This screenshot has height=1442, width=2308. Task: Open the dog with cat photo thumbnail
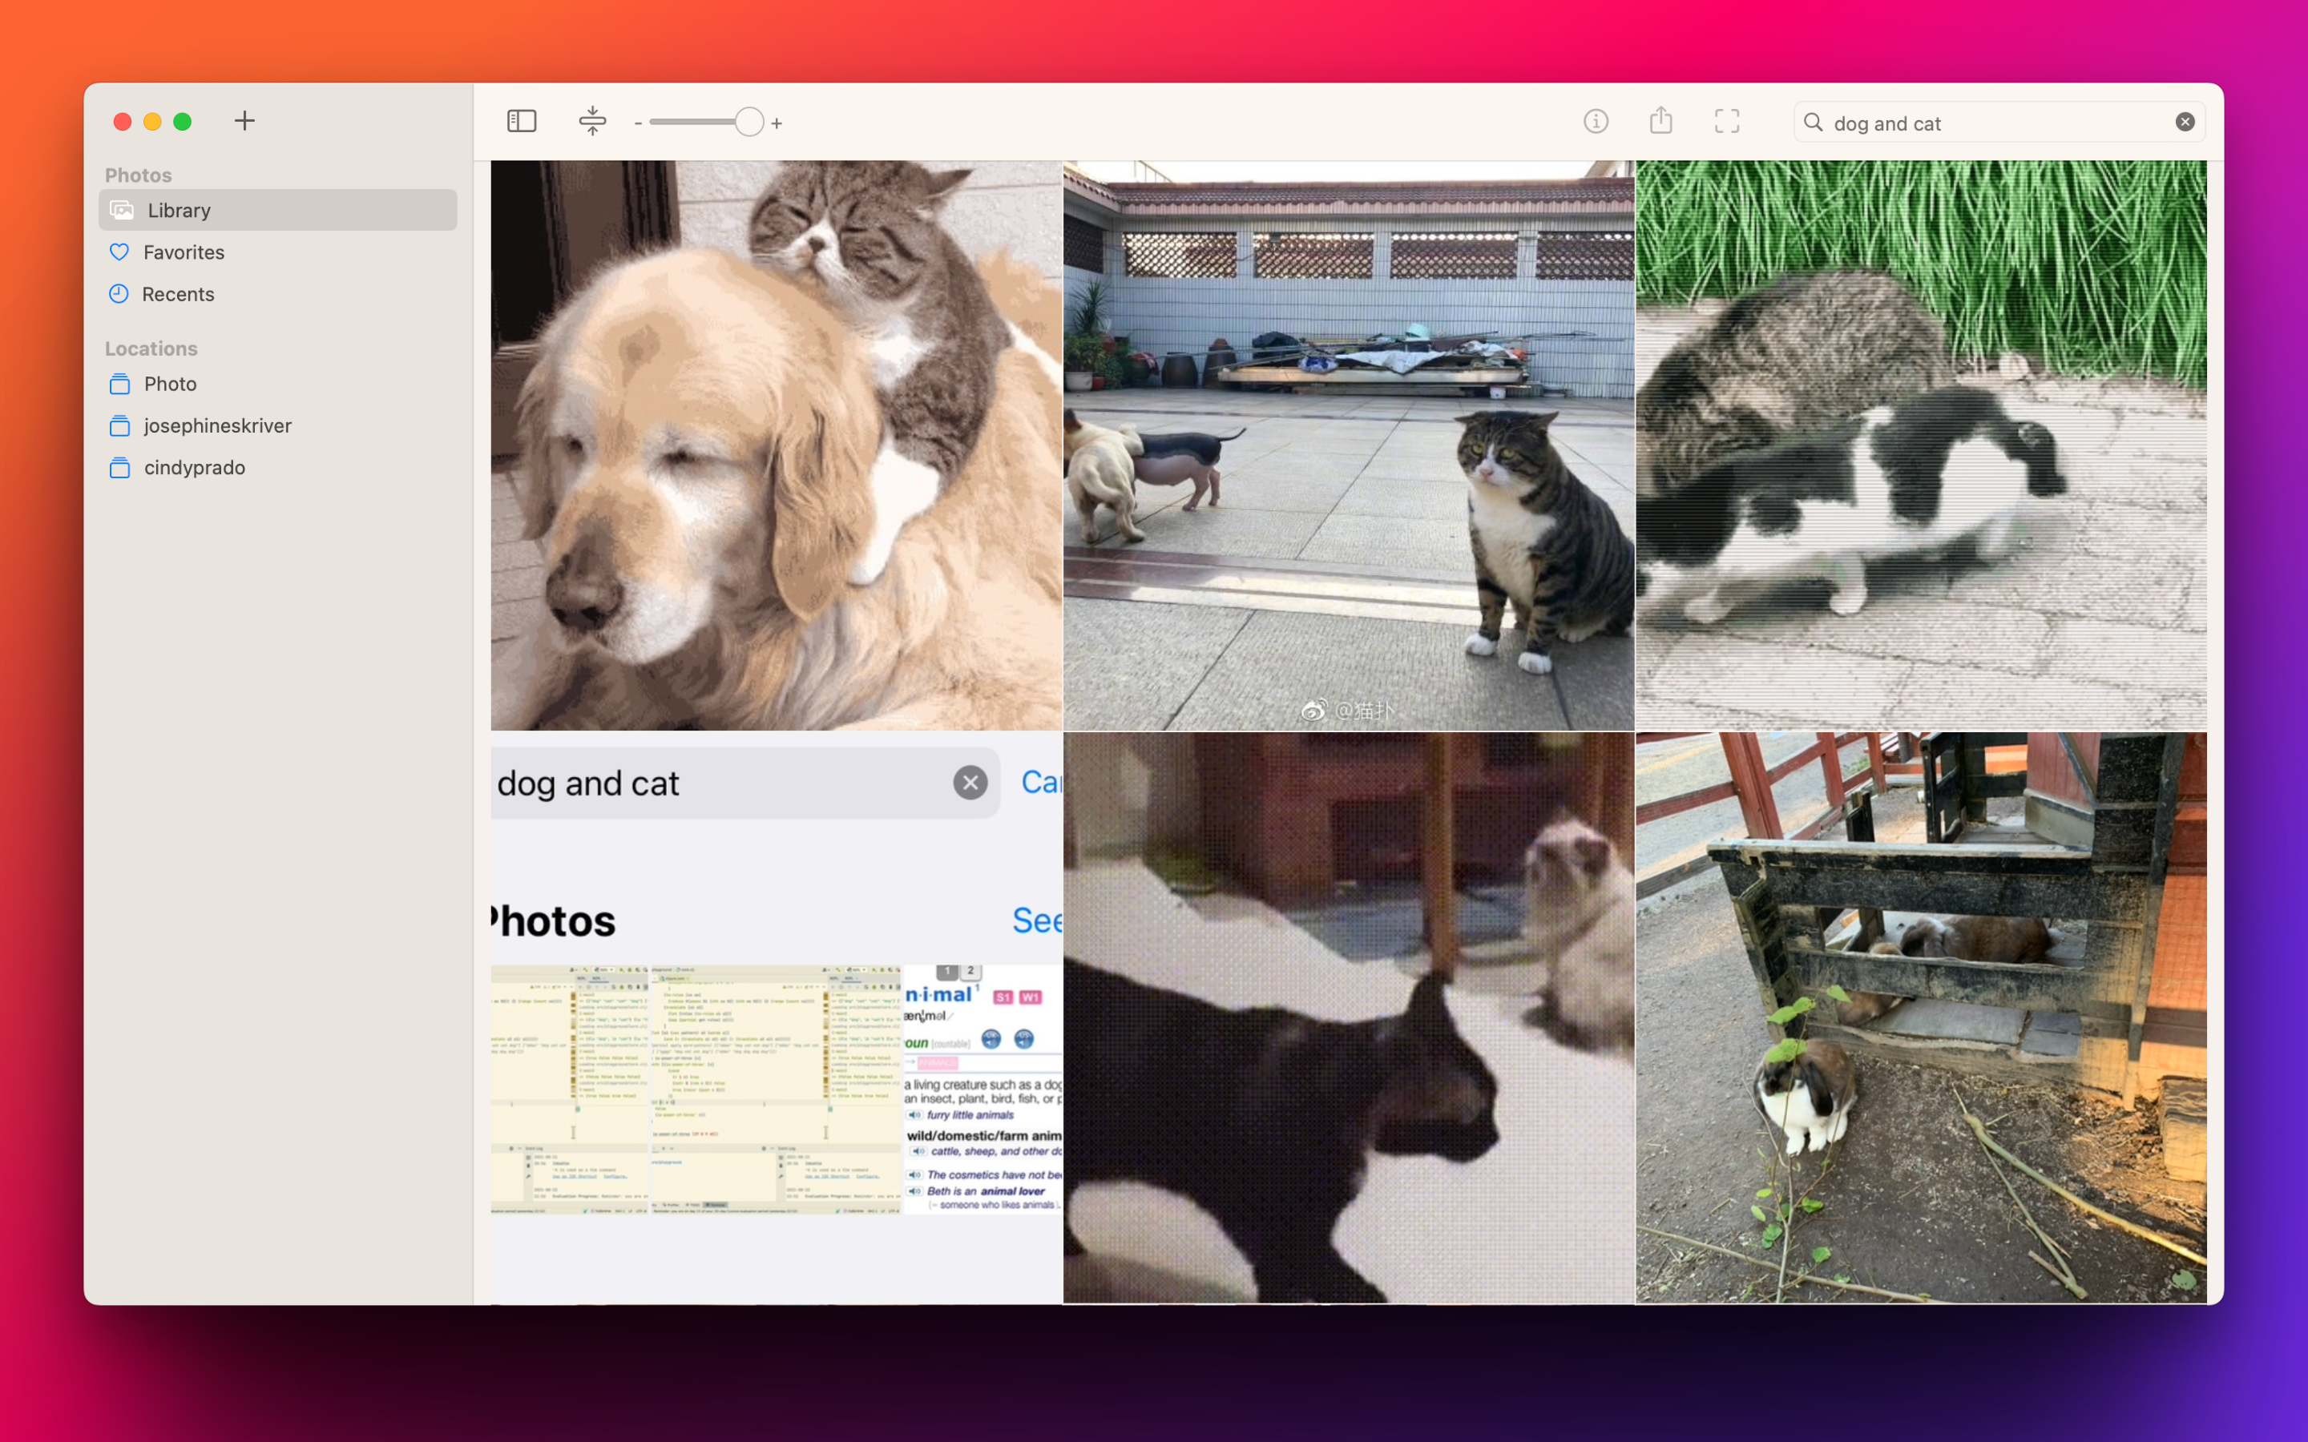pyautogui.click(x=776, y=444)
